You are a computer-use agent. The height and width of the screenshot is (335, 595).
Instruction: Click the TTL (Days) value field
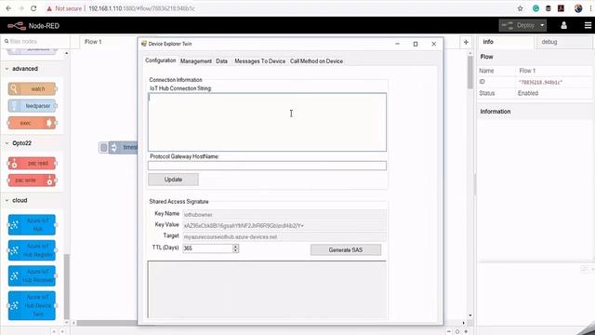point(207,248)
